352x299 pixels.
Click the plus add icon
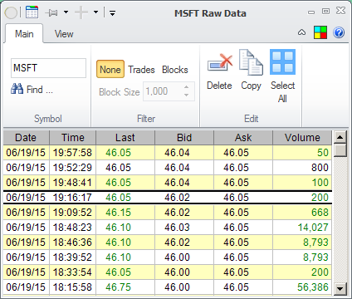click(81, 12)
